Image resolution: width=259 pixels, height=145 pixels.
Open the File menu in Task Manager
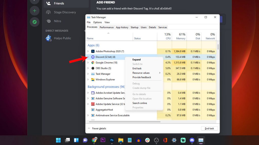[x=89, y=22]
